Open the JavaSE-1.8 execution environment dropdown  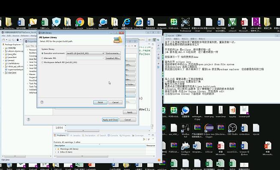point(85,53)
